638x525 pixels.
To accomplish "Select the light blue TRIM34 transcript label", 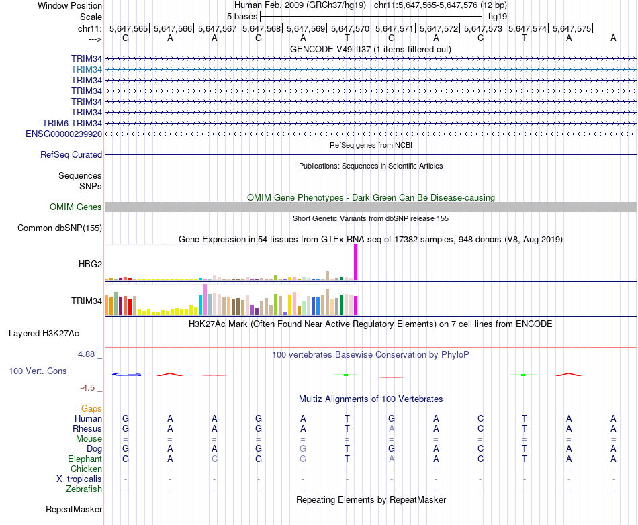I will click(87, 70).
